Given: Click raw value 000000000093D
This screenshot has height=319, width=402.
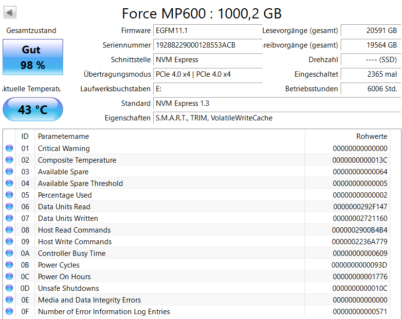Looking at the screenshot, I should click(x=360, y=265).
